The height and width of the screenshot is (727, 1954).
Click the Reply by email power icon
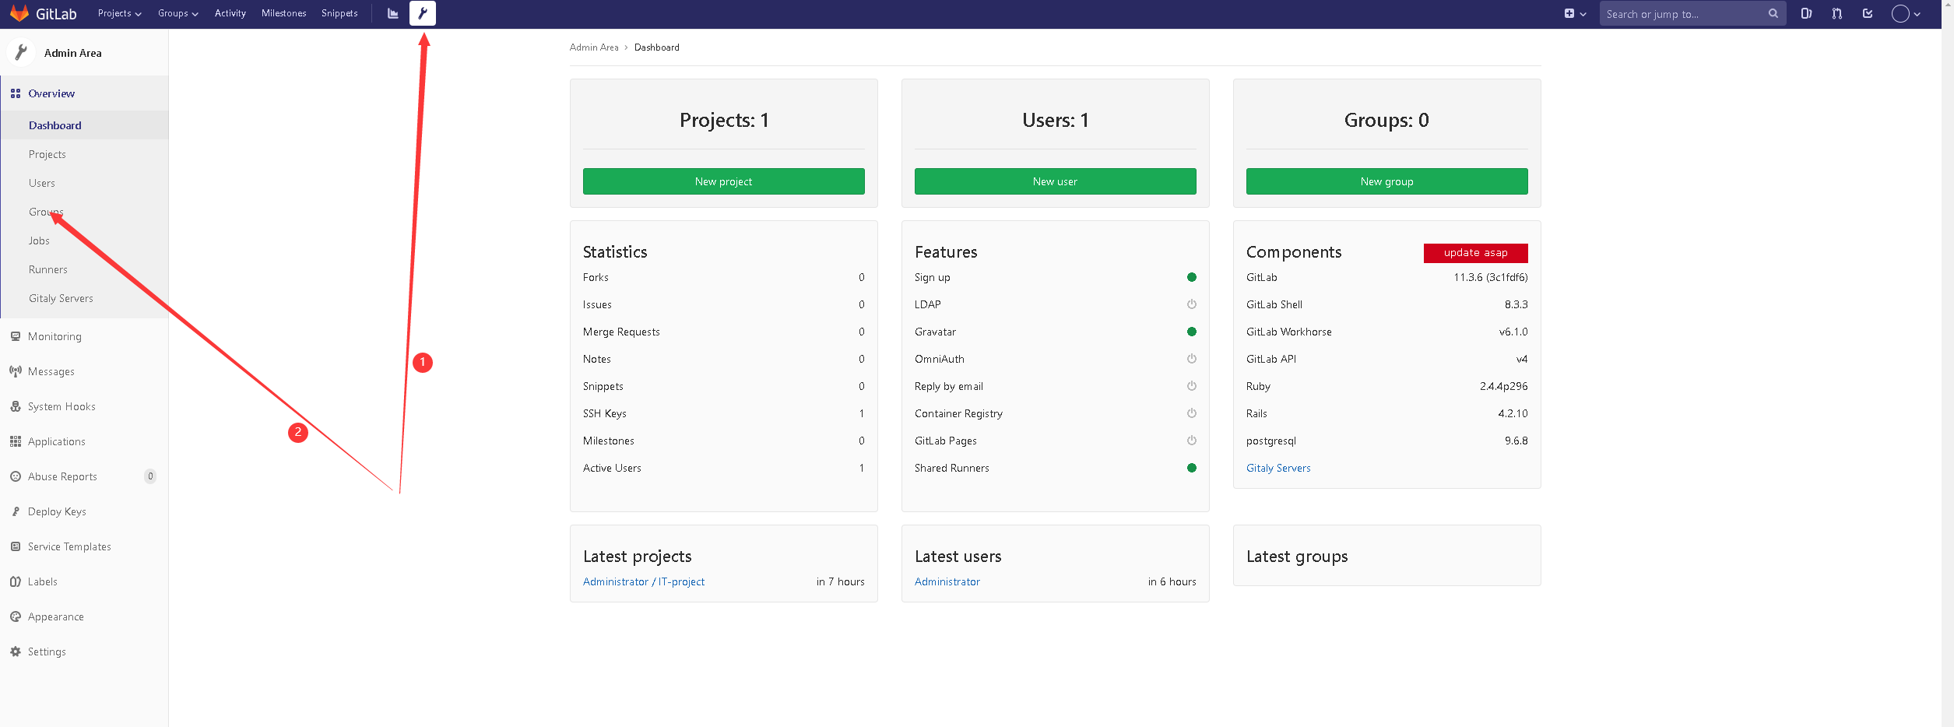click(1191, 386)
